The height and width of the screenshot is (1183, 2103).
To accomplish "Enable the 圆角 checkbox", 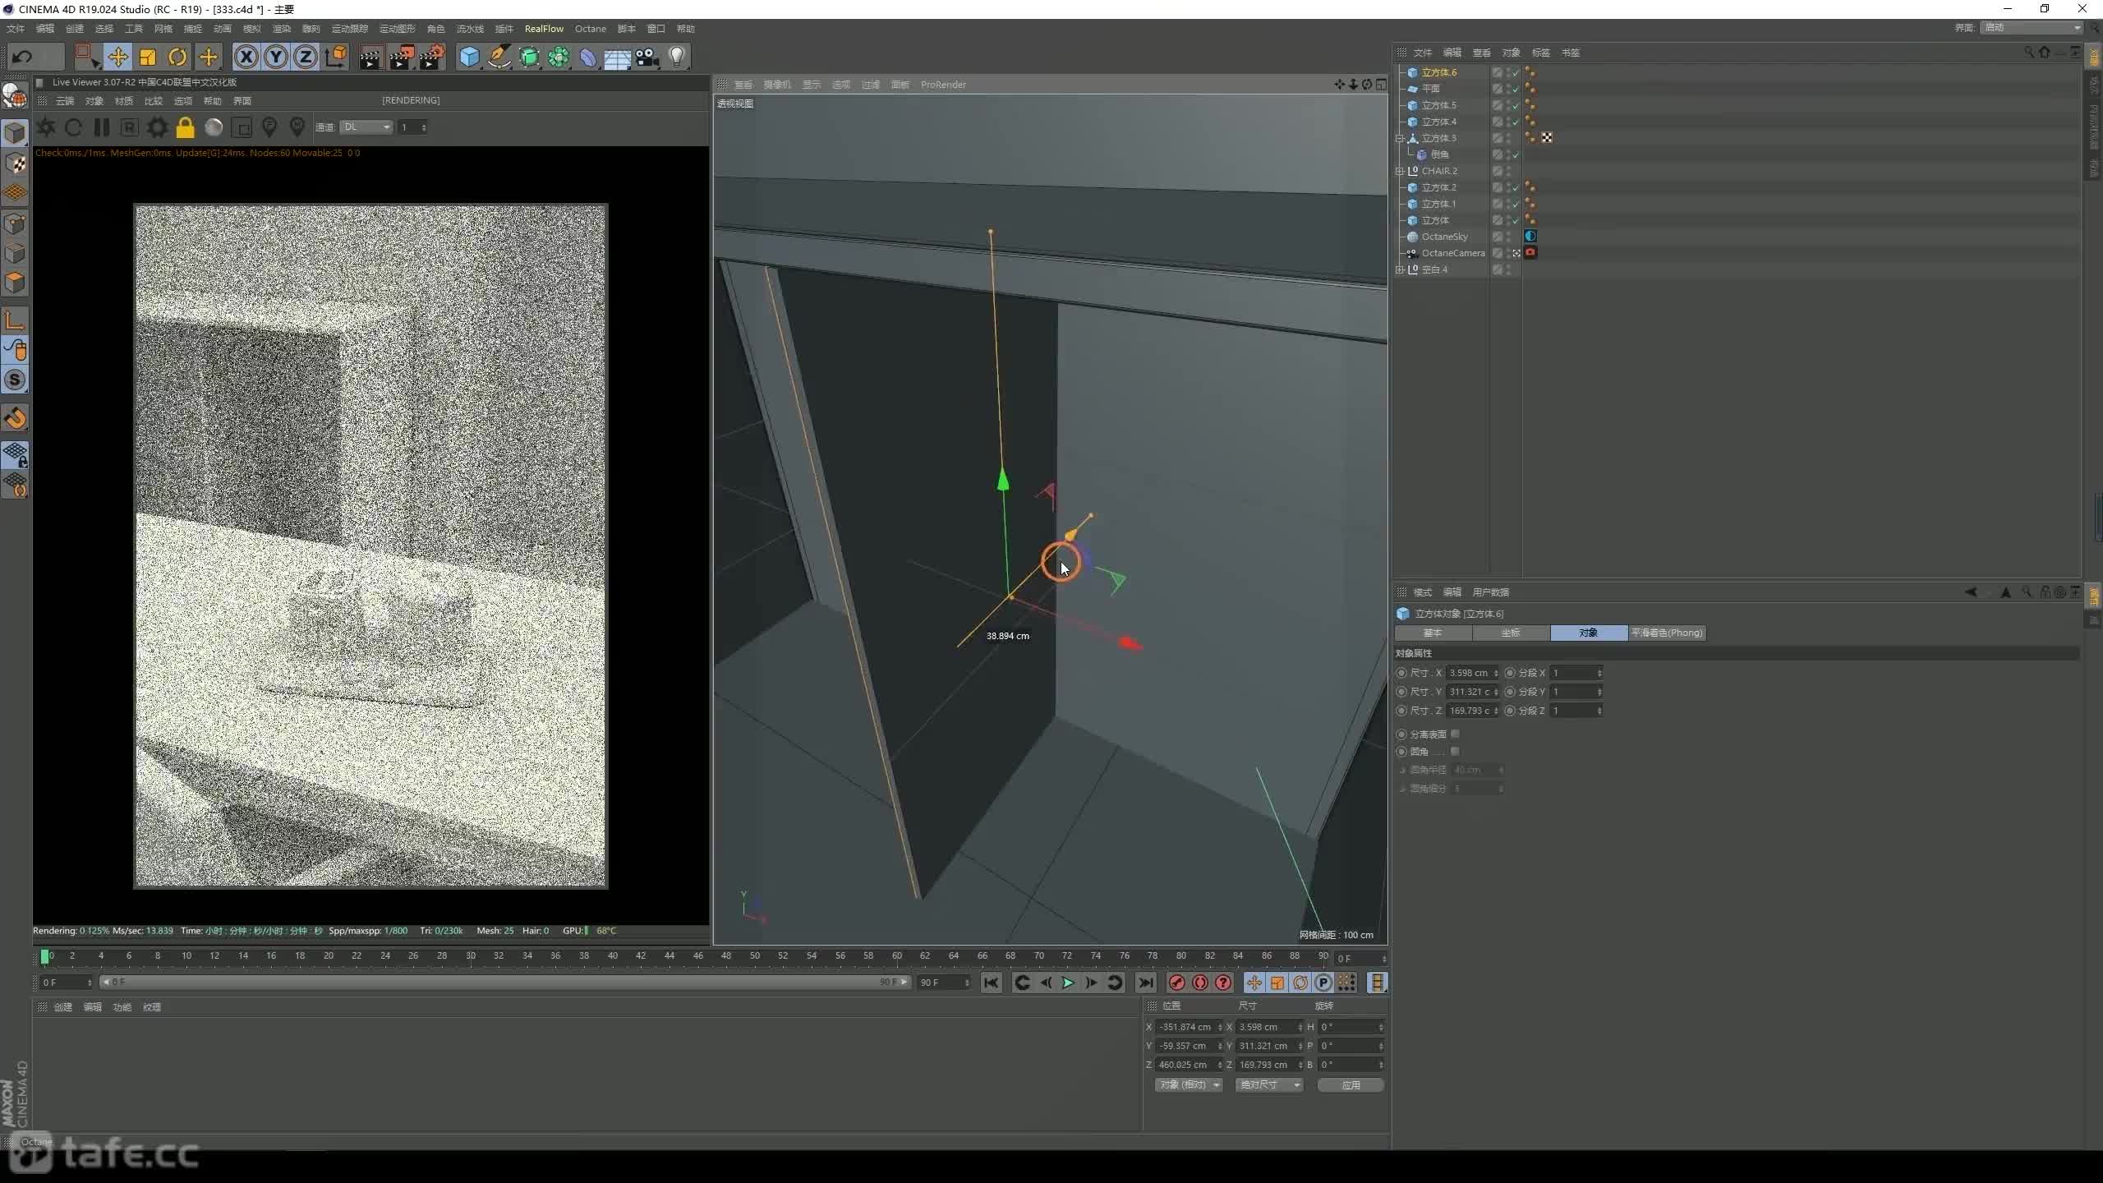I will point(1455,751).
